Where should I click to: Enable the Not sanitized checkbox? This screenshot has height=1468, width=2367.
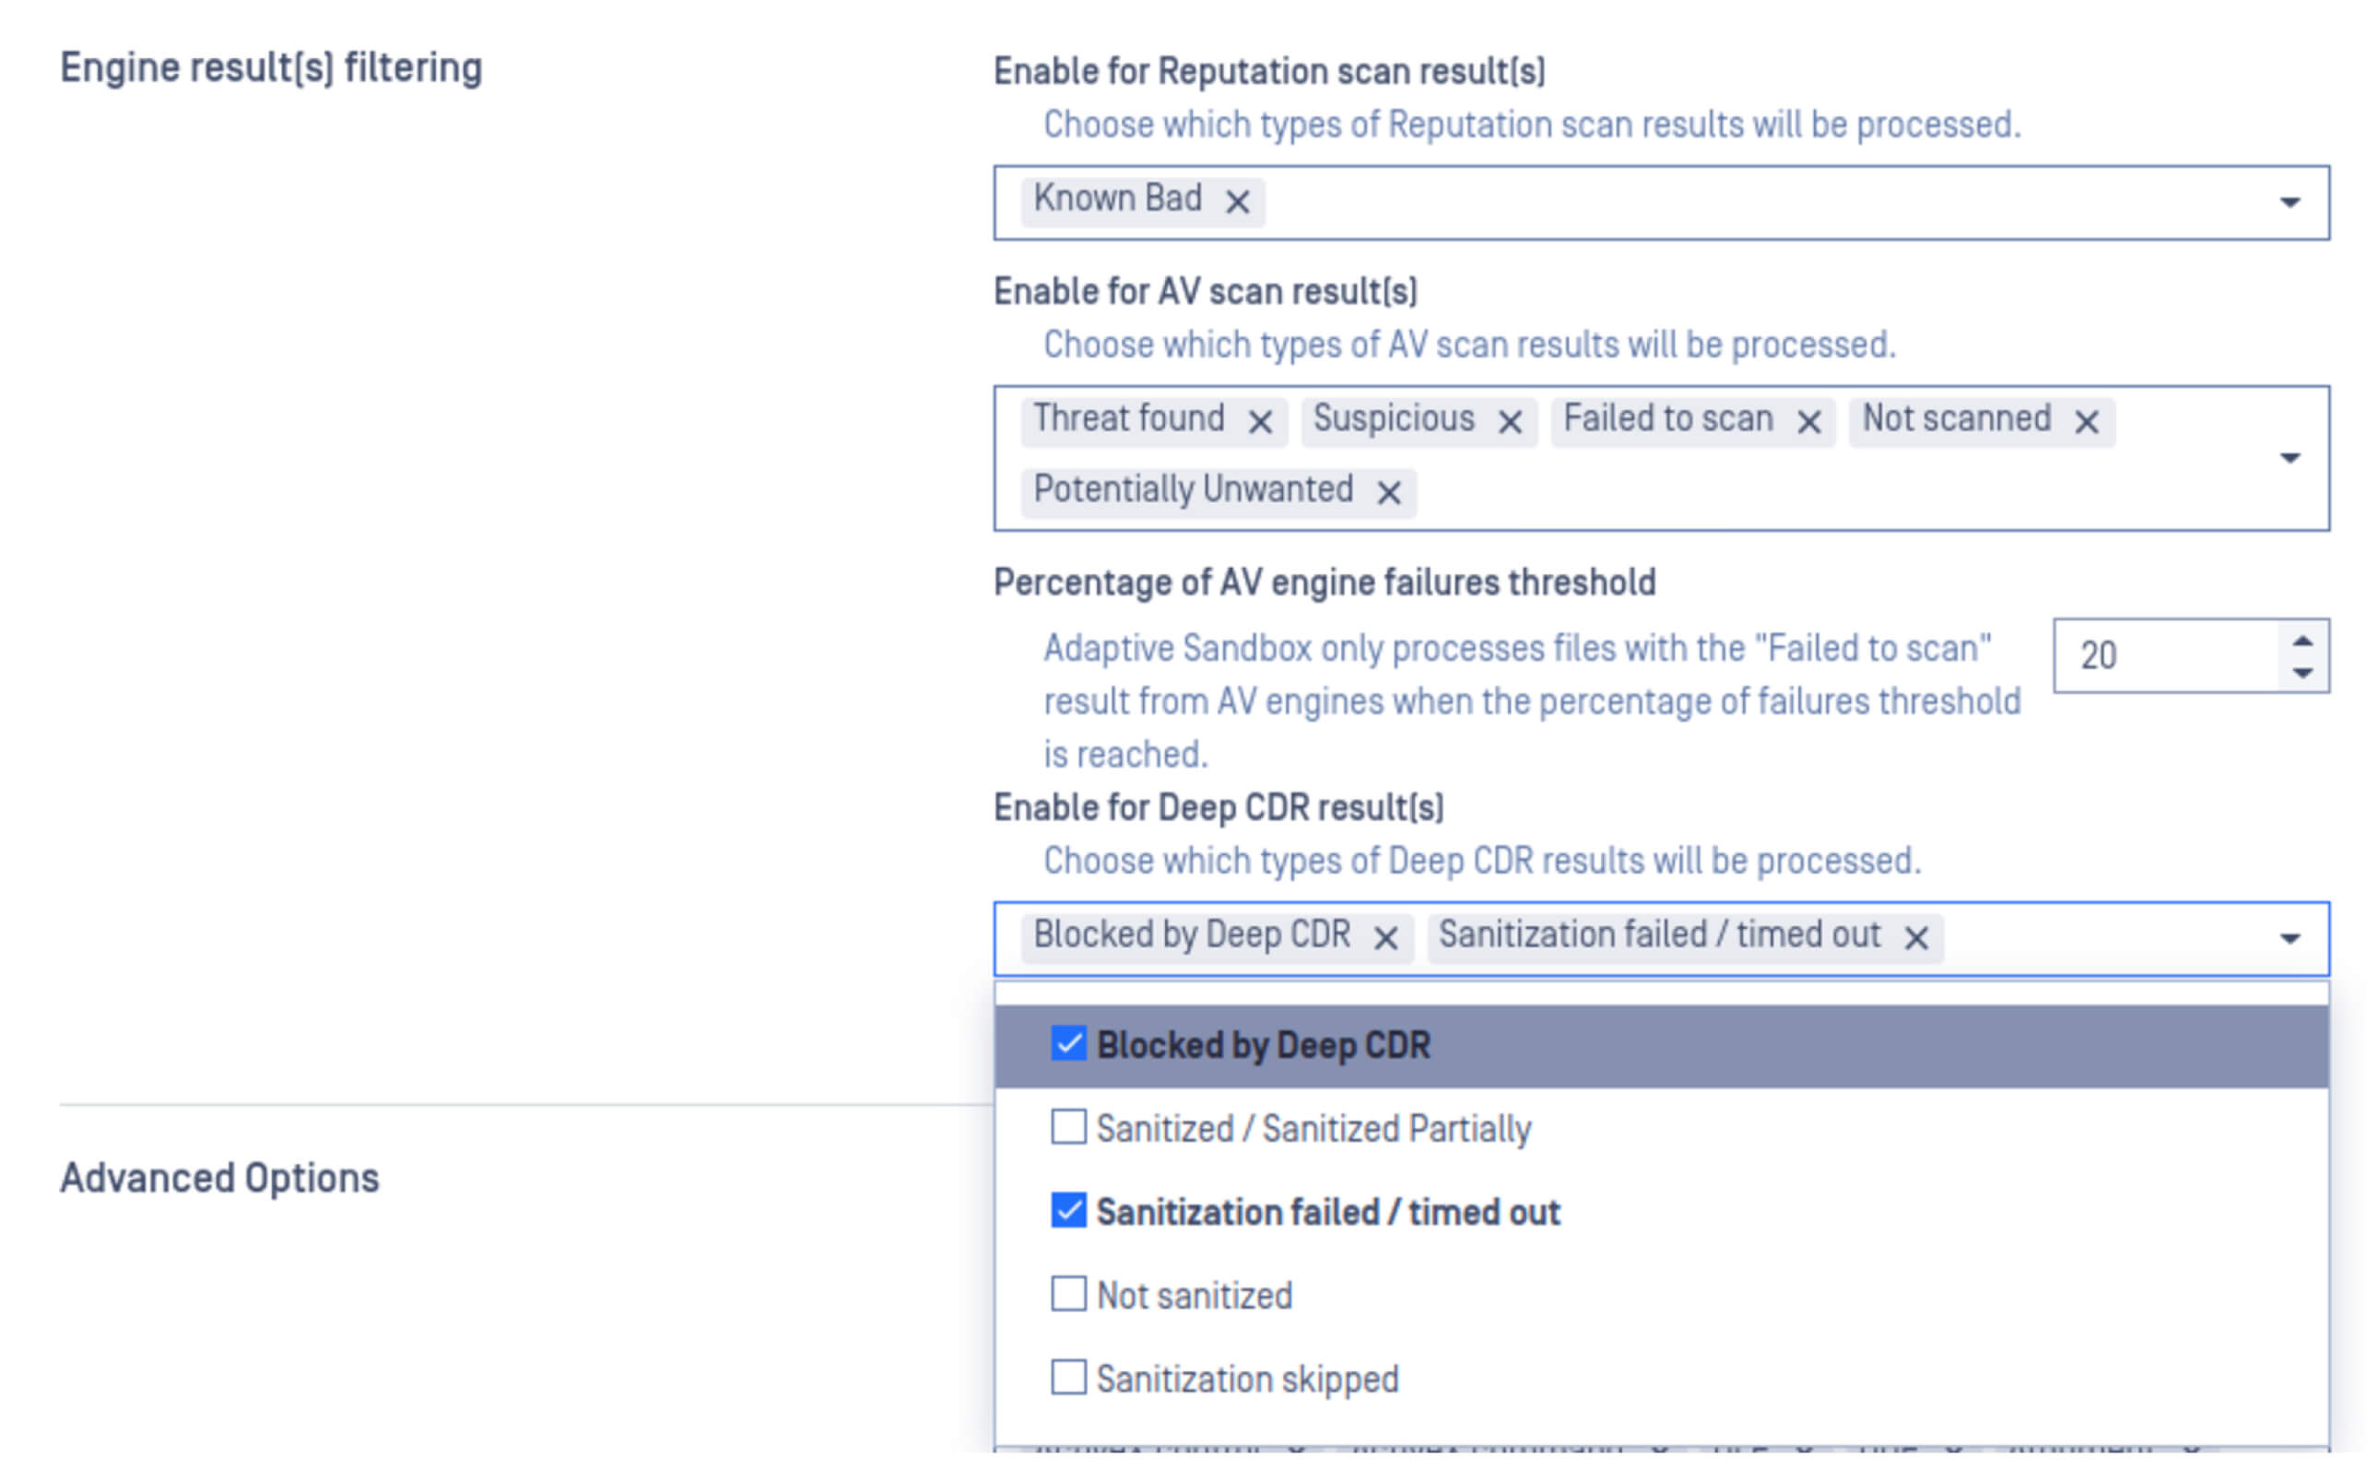coord(1068,1295)
